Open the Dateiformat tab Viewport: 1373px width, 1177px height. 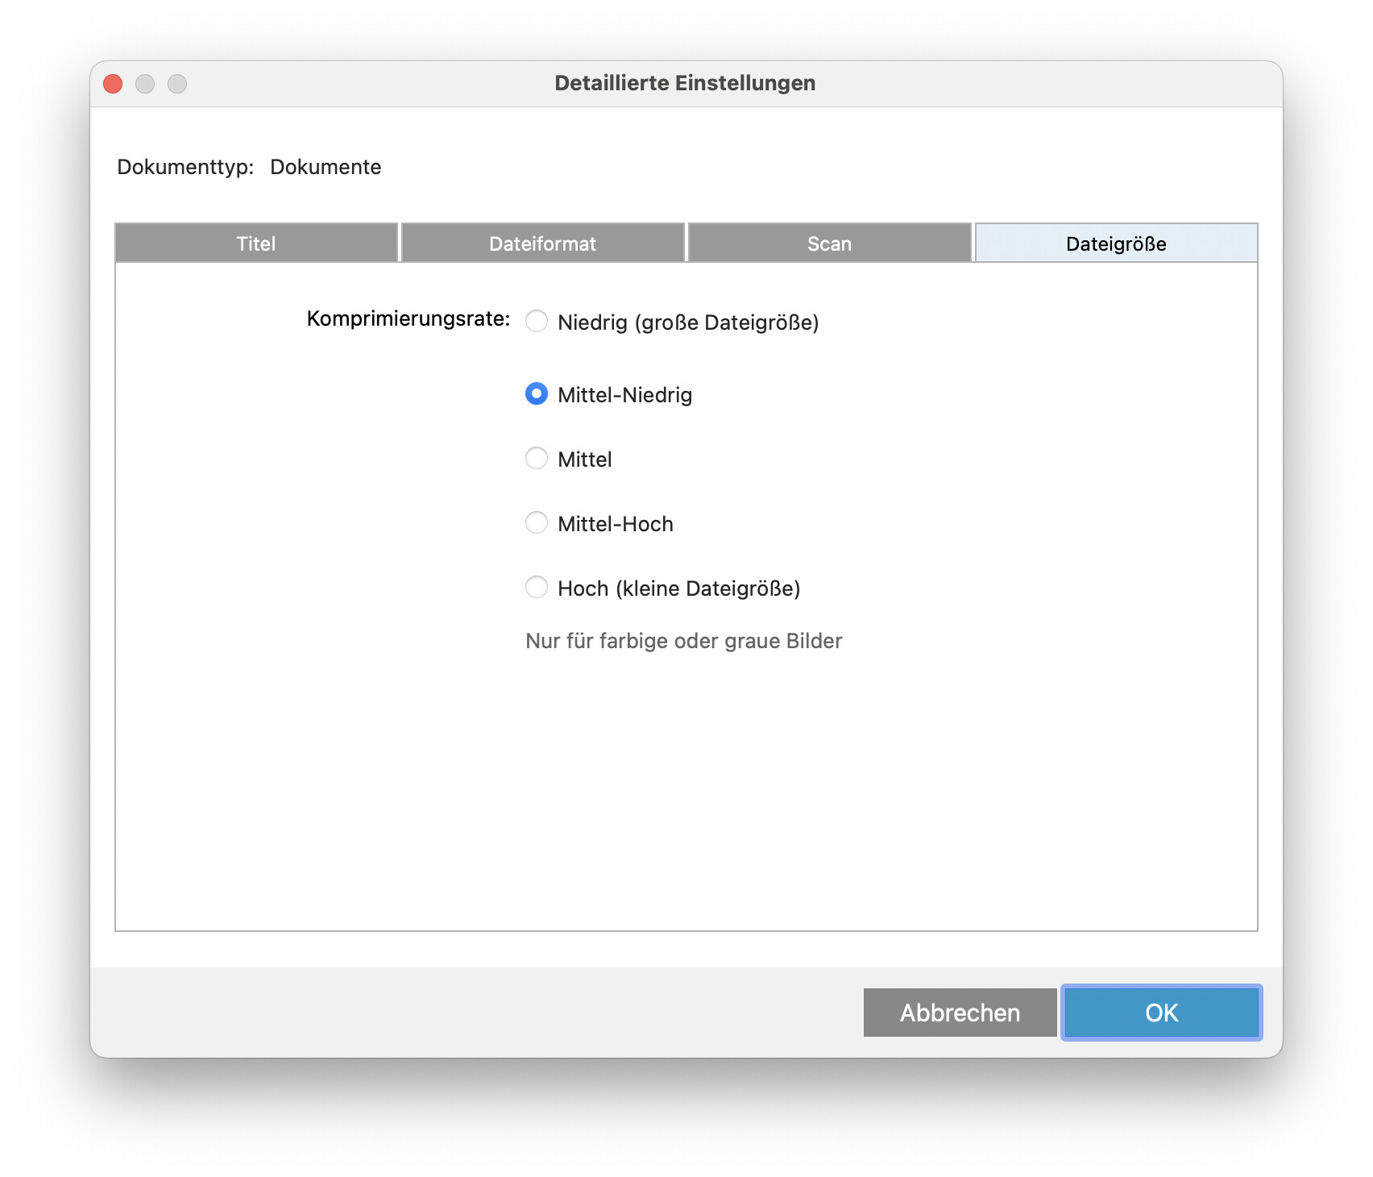tap(542, 243)
